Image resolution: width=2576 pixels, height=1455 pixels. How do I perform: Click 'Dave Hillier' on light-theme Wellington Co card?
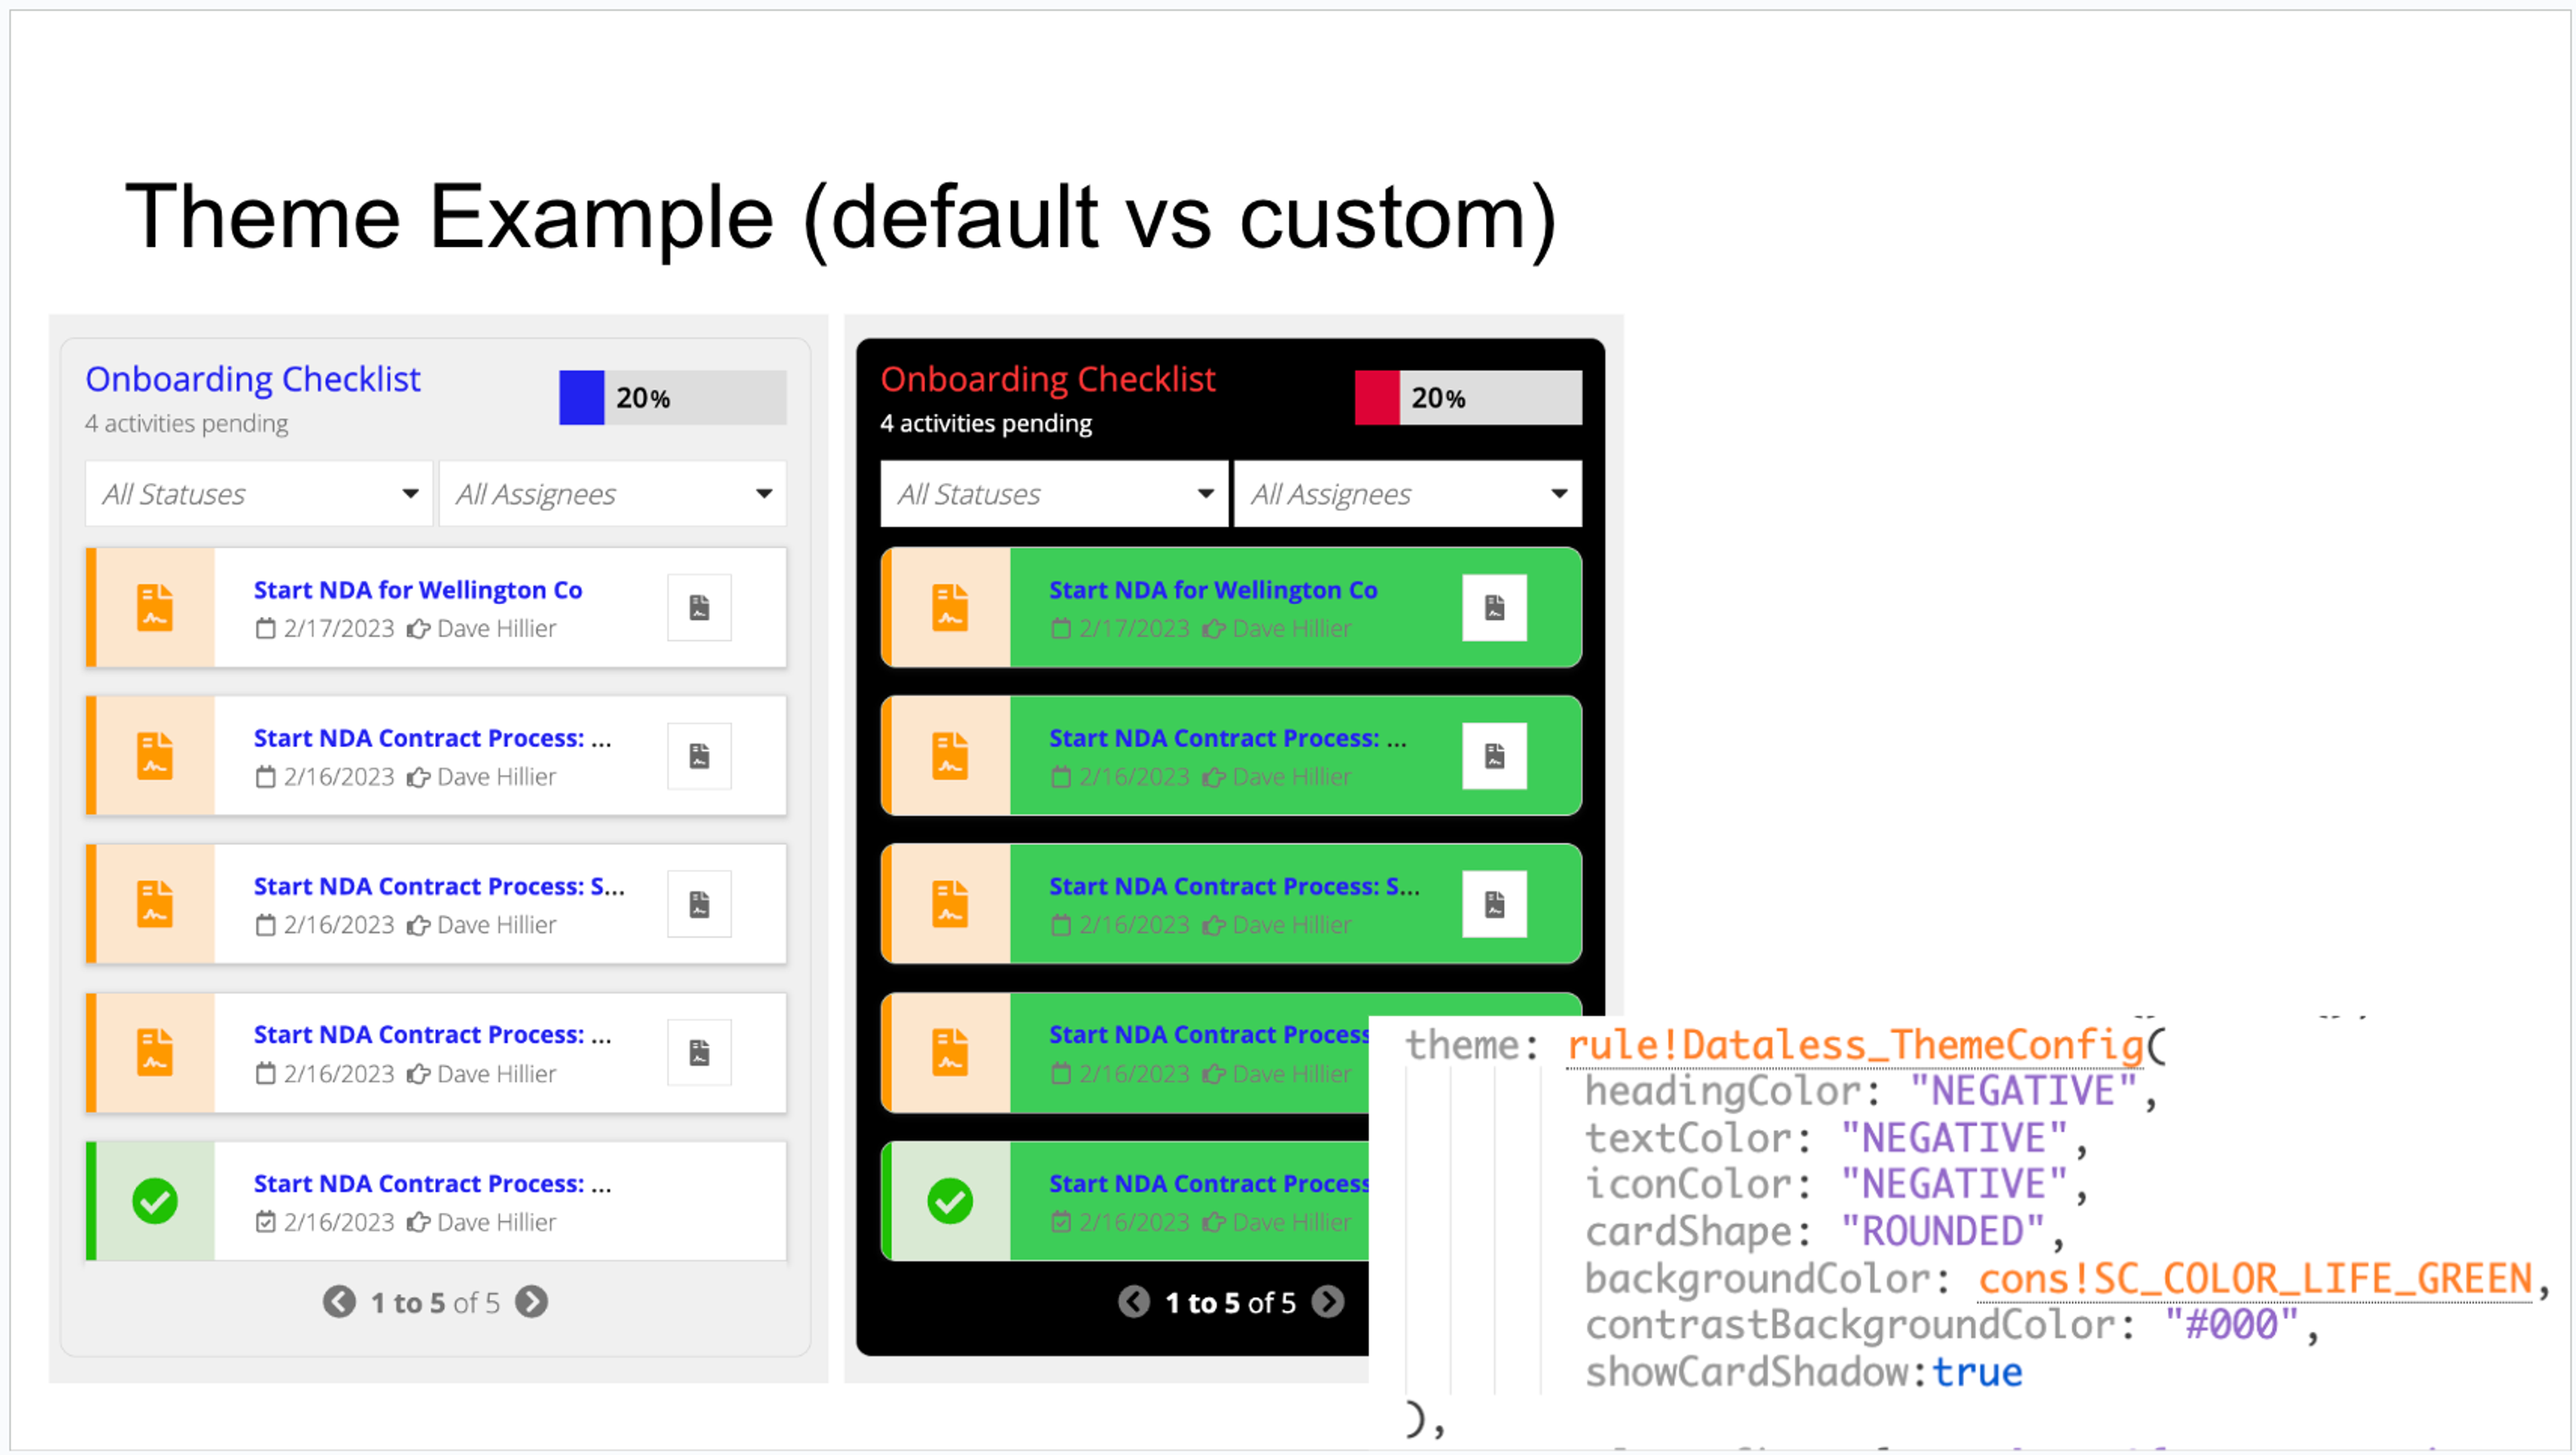[x=497, y=628]
